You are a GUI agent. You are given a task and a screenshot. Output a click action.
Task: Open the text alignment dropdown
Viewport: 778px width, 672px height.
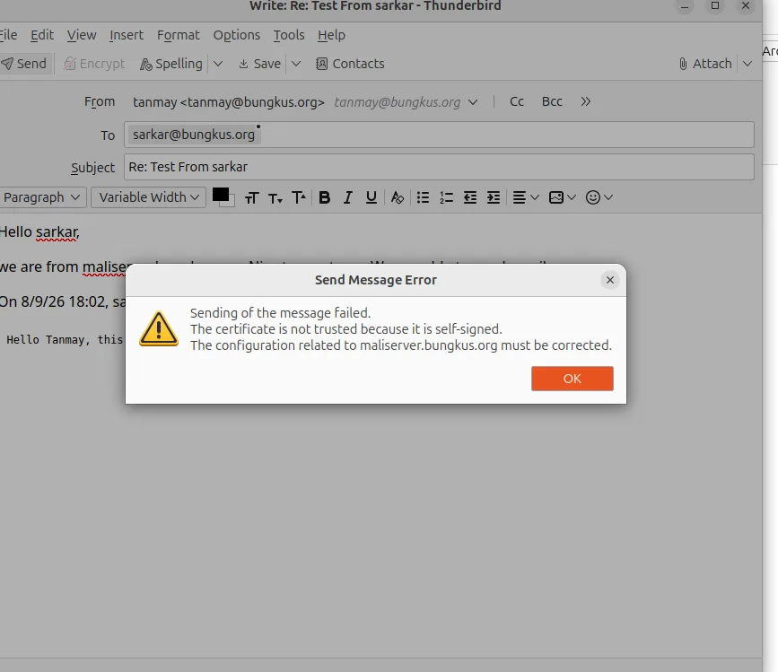(526, 198)
